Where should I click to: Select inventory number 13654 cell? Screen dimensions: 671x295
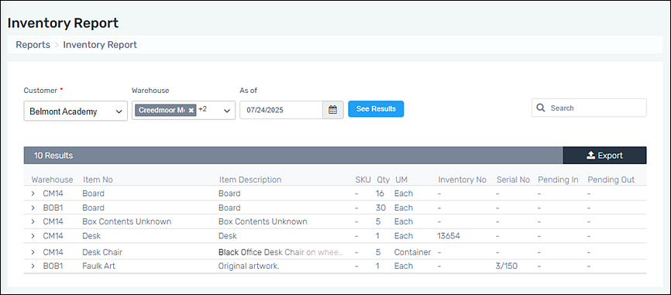pos(449,236)
